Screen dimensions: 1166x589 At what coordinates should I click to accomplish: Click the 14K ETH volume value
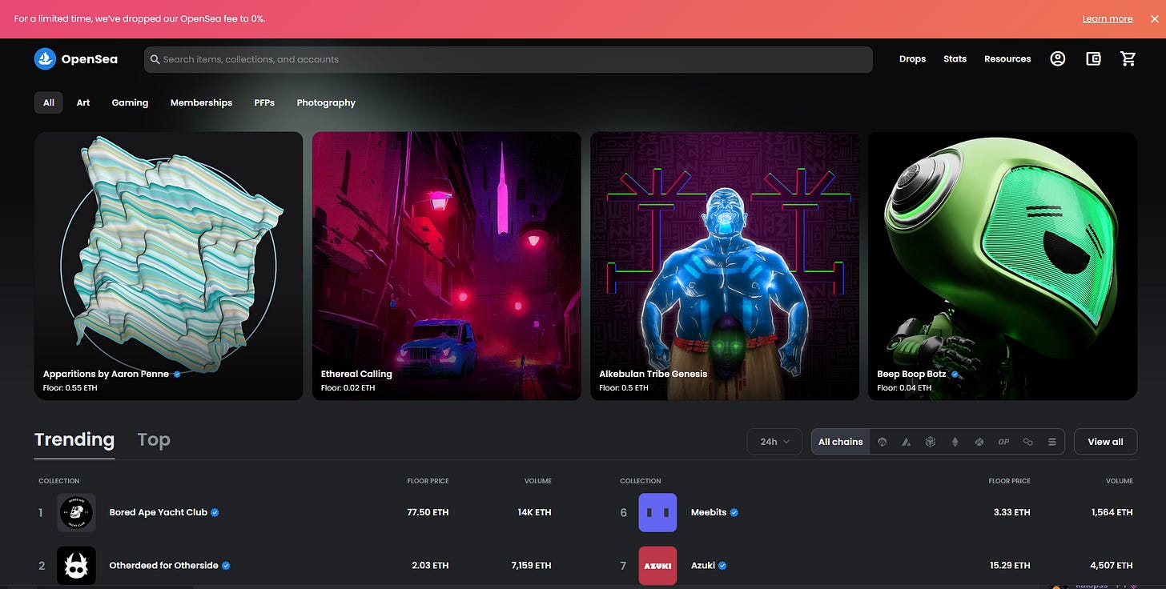(535, 512)
